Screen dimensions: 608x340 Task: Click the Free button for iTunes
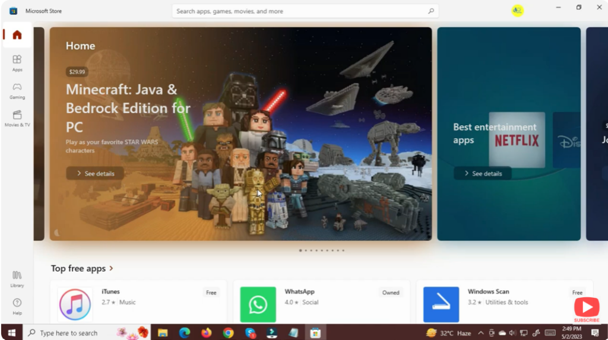pyautogui.click(x=211, y=293)
